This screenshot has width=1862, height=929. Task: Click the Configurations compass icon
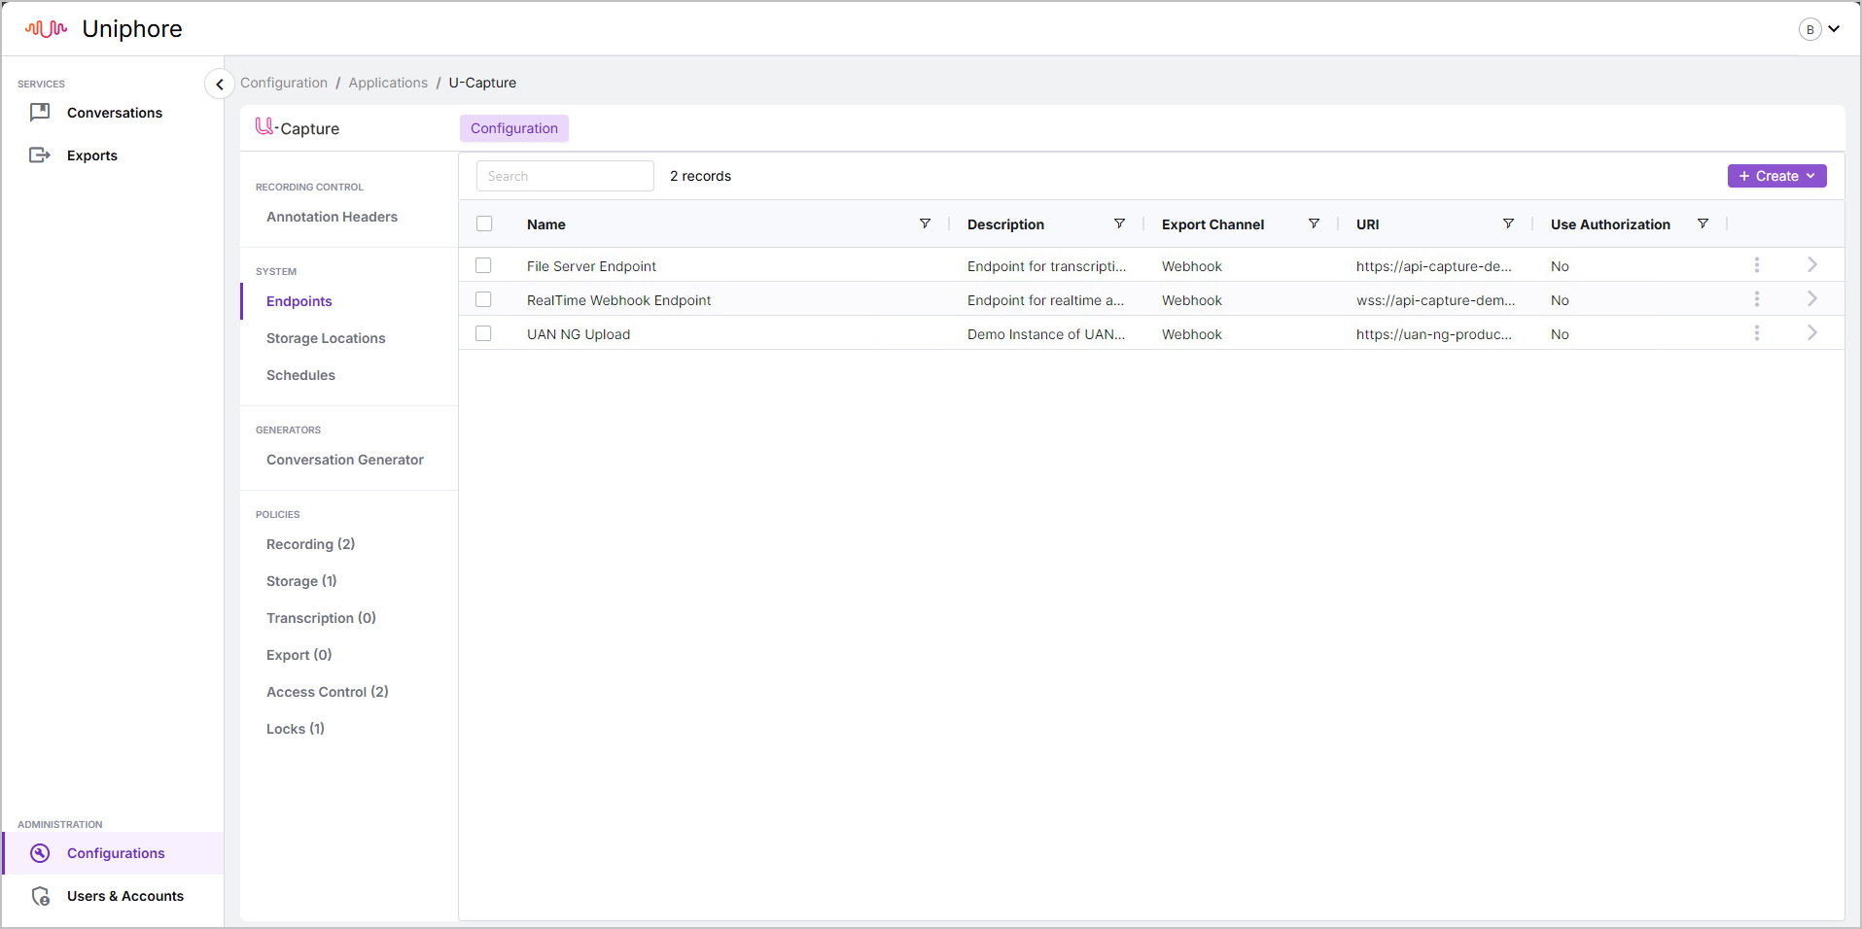tap(40, 853)
